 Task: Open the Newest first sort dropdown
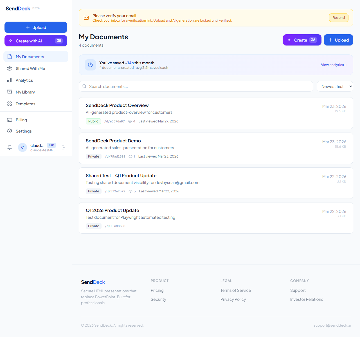(335, 86)
